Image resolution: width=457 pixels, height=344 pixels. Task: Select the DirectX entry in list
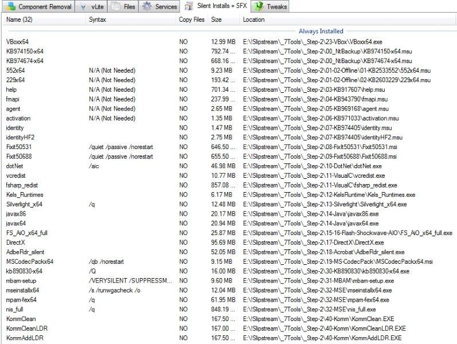17,243
